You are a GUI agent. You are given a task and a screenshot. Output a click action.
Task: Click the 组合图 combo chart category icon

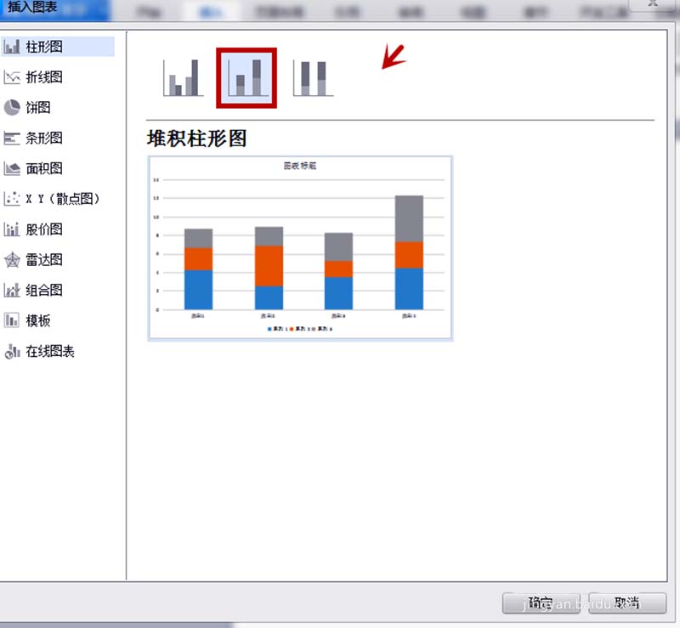(12, 290)
